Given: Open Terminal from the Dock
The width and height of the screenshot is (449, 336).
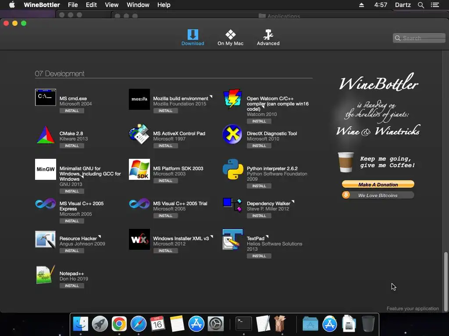Looking at the screenshot, I should click(244, 324).
